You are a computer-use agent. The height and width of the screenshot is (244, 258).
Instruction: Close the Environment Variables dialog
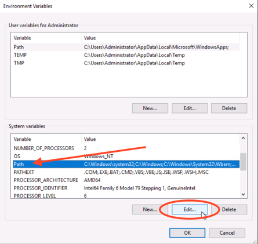251,6
